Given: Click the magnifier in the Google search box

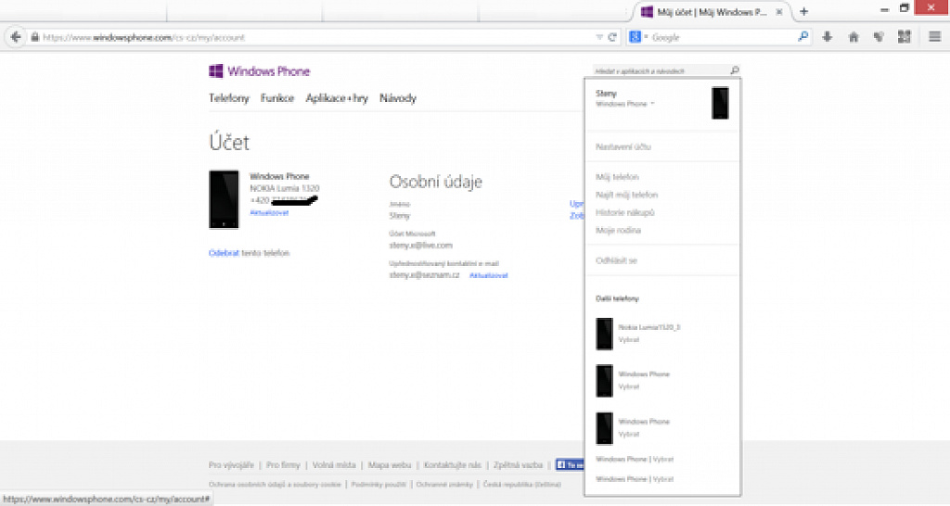Looking at the screenshot, I should (803, 37).
